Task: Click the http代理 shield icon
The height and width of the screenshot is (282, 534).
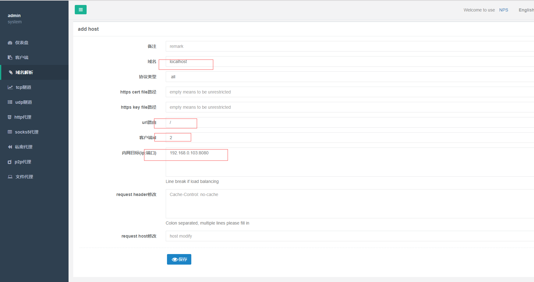Action: [x=10, y=117]
